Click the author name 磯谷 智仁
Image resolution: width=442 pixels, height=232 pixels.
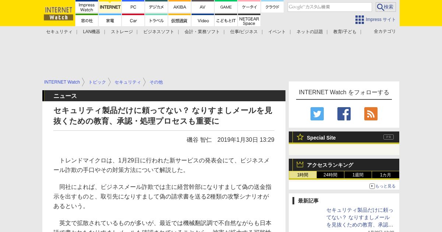coord(199,140)
